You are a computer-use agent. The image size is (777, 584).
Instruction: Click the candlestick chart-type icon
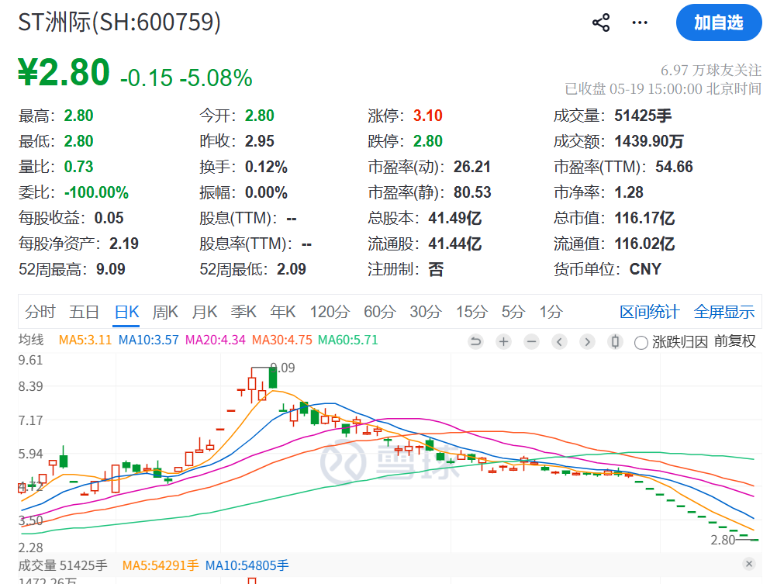point(615,341)
